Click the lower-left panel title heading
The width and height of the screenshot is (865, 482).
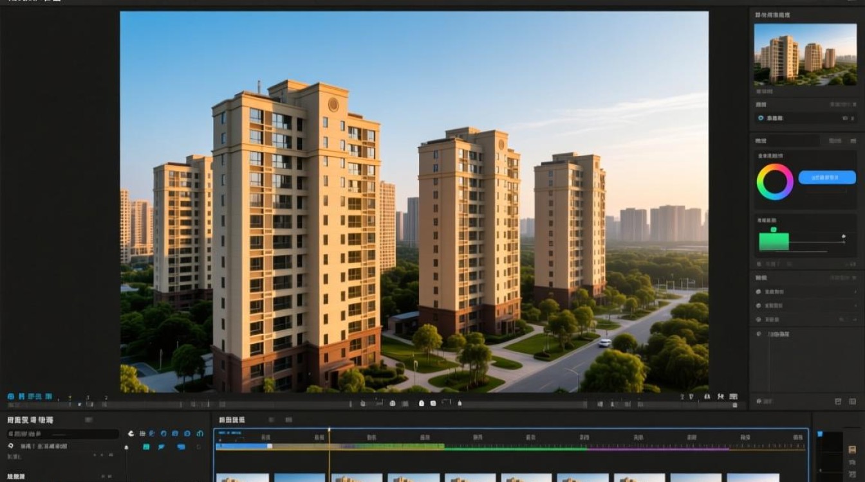(x=30, y=420)
